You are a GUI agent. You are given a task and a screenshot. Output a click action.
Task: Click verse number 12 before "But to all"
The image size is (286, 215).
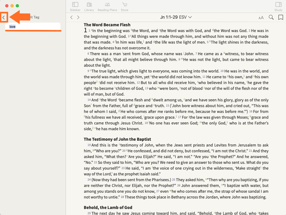[138, 83]
